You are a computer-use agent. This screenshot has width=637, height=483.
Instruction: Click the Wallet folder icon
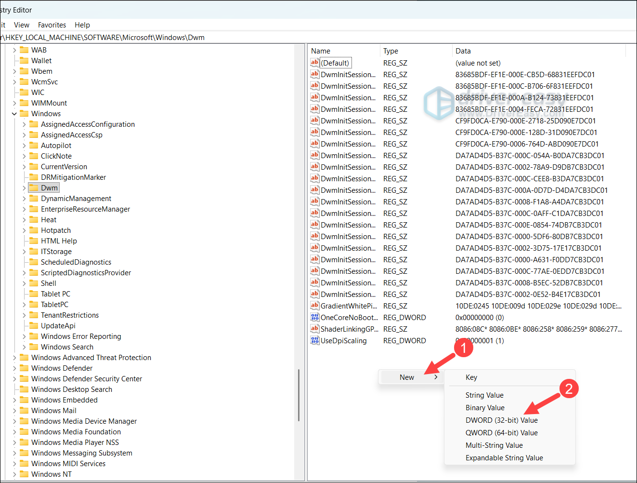pyautogui.click(x=24, y=60)
